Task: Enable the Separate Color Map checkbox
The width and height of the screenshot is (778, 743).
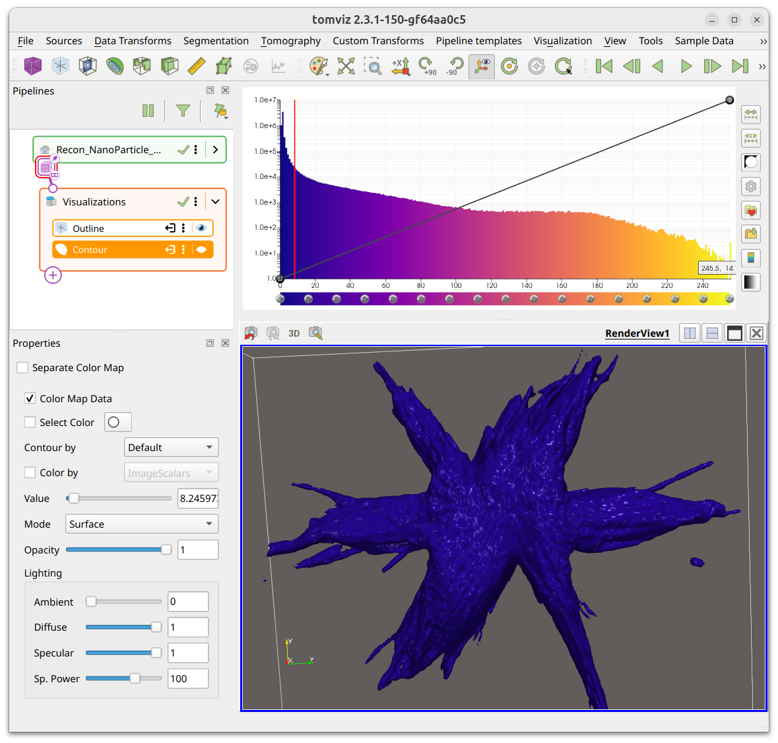Action: (x=22, y=367)
